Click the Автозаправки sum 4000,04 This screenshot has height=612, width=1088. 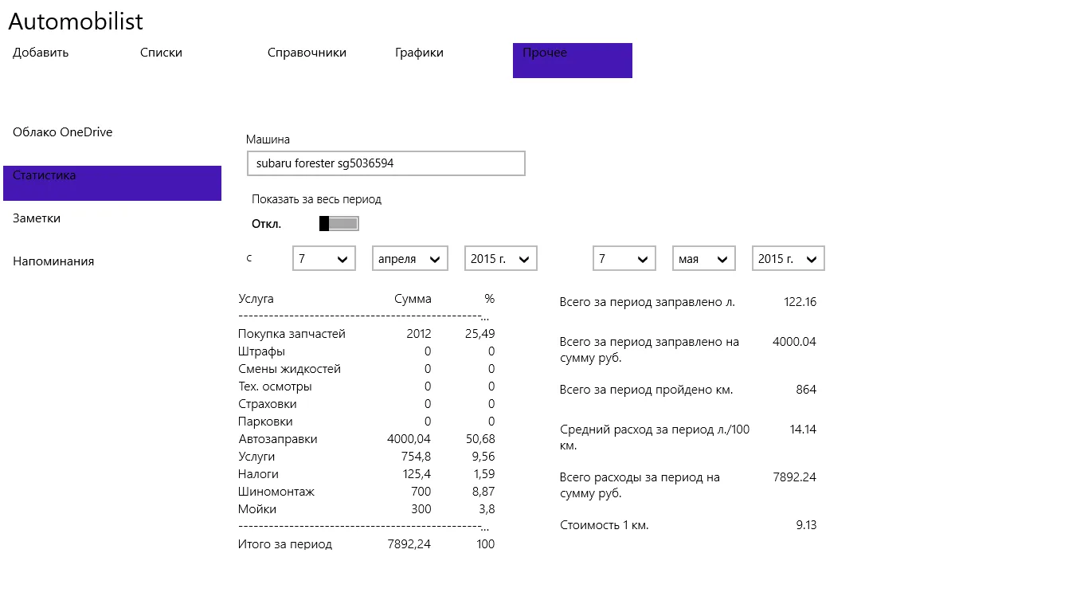coord(409,439)
